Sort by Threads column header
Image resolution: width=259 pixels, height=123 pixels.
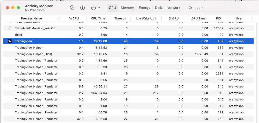(x=120, y=18)
